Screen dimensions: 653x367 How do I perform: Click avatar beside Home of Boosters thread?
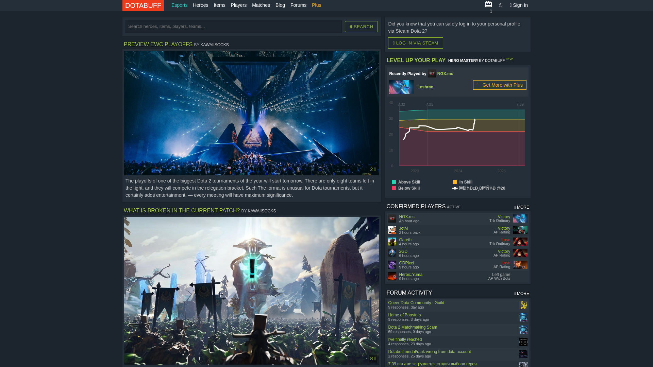[523, 317]
